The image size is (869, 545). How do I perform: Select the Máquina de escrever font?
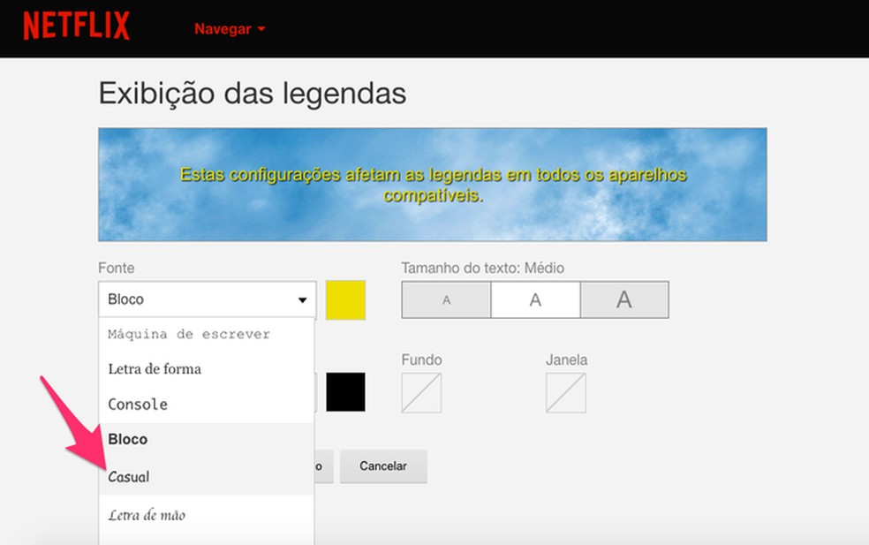(186, 334)
